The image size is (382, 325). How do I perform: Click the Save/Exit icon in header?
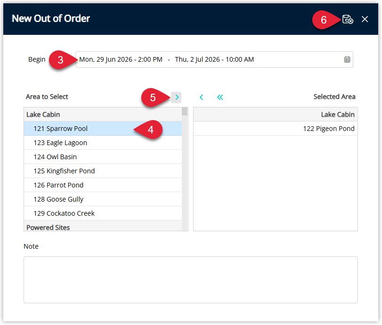click(348, 19)
